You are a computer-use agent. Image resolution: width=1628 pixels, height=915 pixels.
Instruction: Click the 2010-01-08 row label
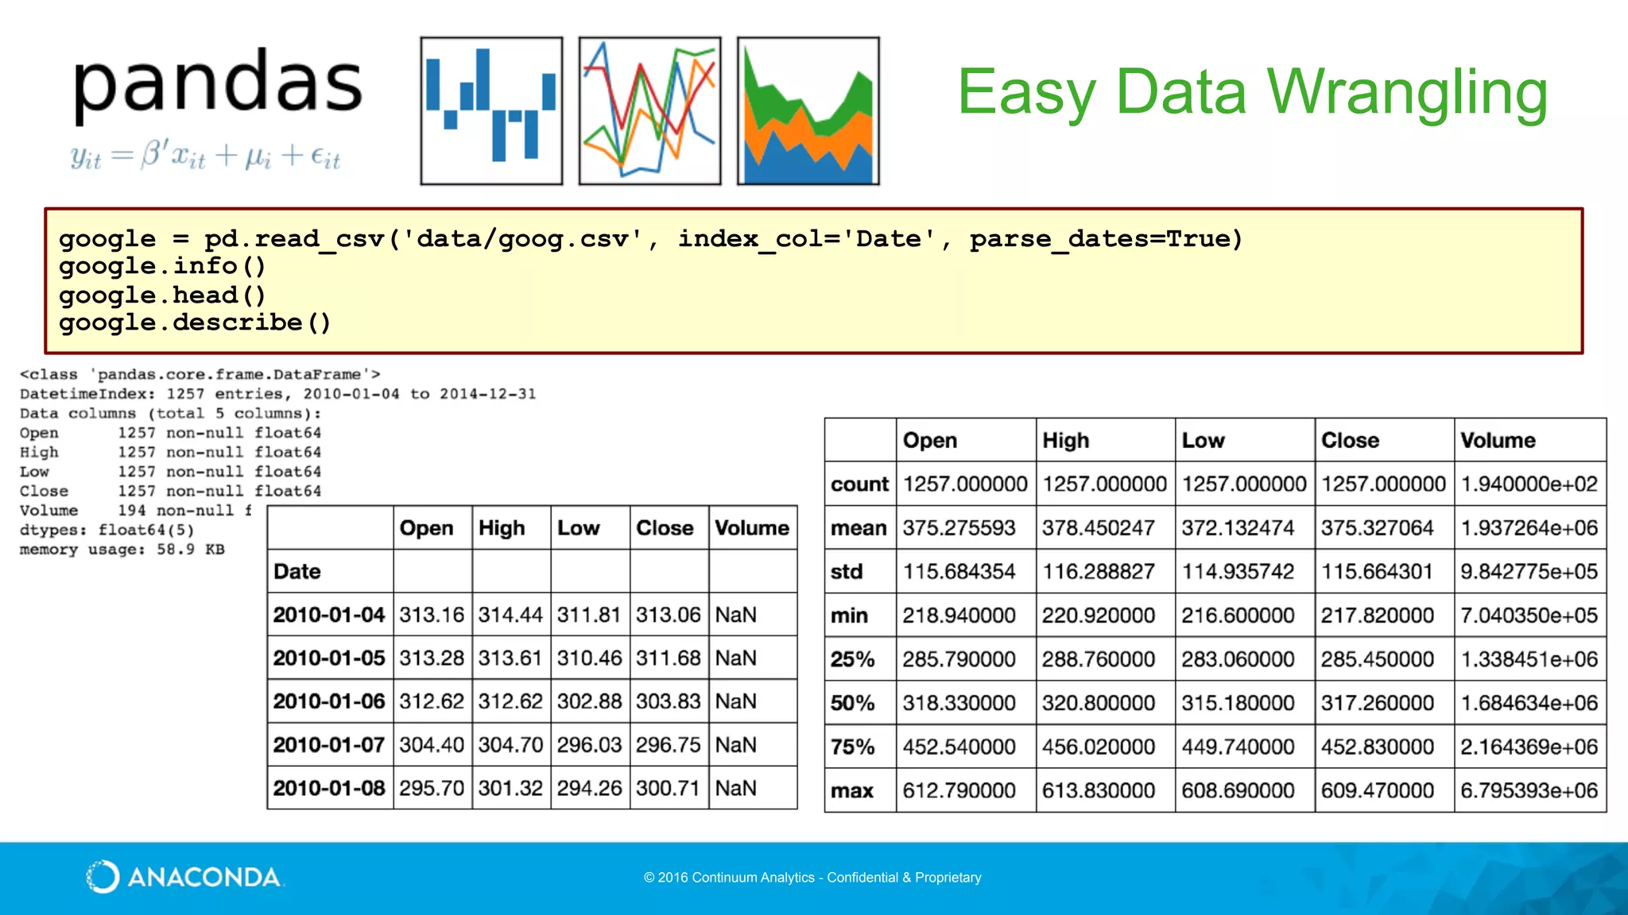tap(329, 788)
